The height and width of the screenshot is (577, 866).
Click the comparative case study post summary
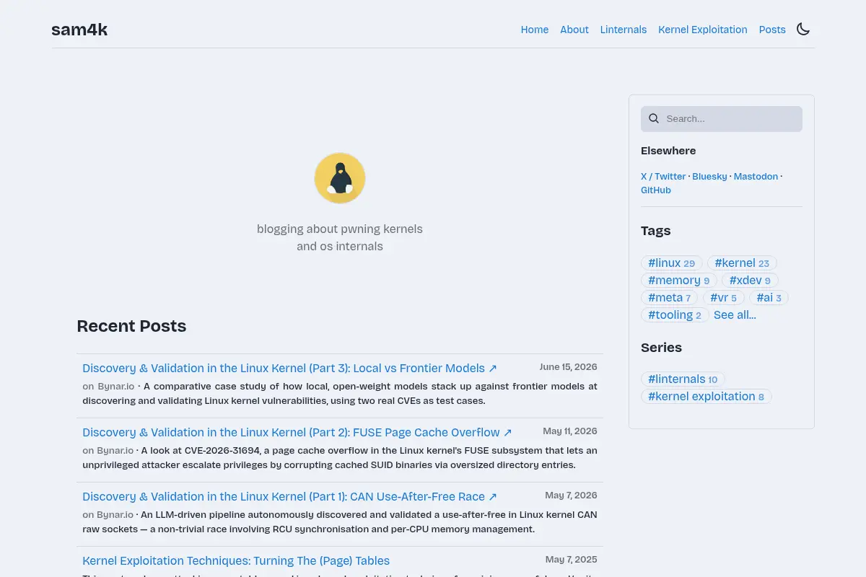pos(340,393)
